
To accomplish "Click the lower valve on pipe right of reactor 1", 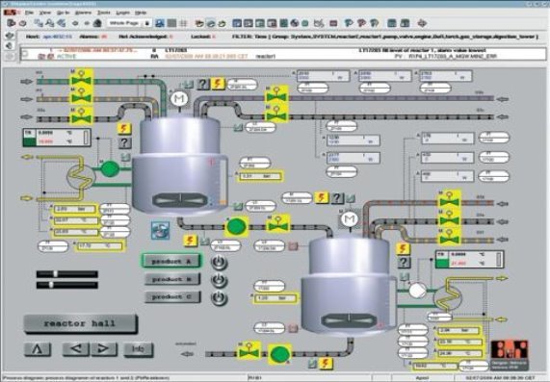I will click(x=276, y=113).
